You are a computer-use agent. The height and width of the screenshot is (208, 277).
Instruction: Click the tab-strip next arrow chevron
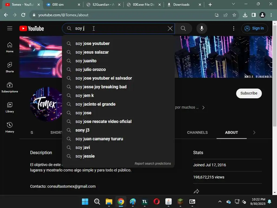coord(254,132)
